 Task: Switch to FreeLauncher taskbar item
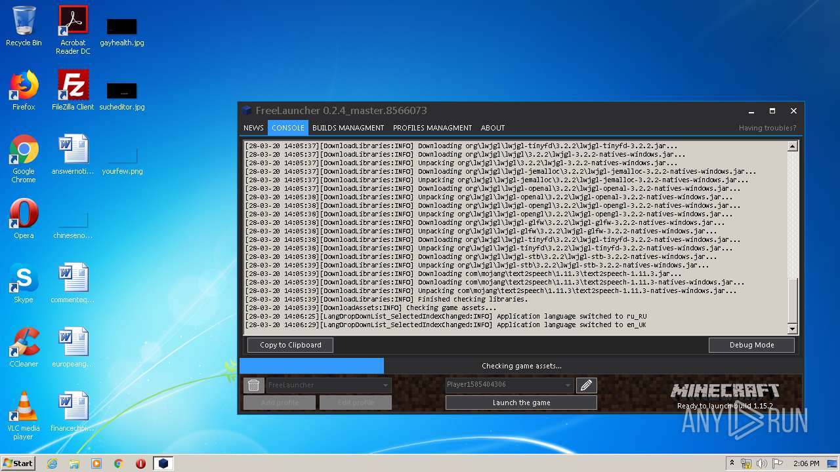pyautogui.click(x=163, y=463)
